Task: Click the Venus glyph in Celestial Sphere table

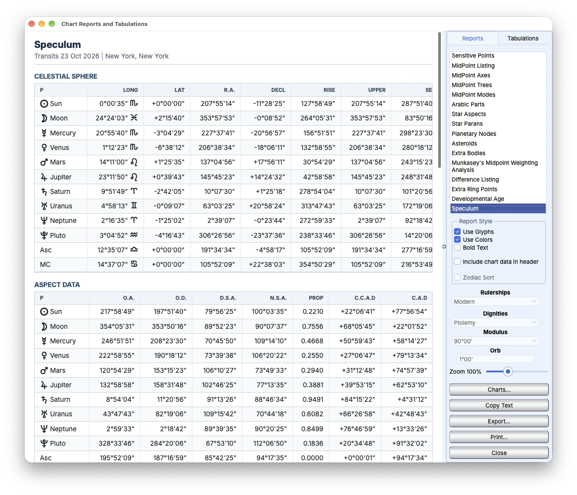Action: click(x=44, y=148)
